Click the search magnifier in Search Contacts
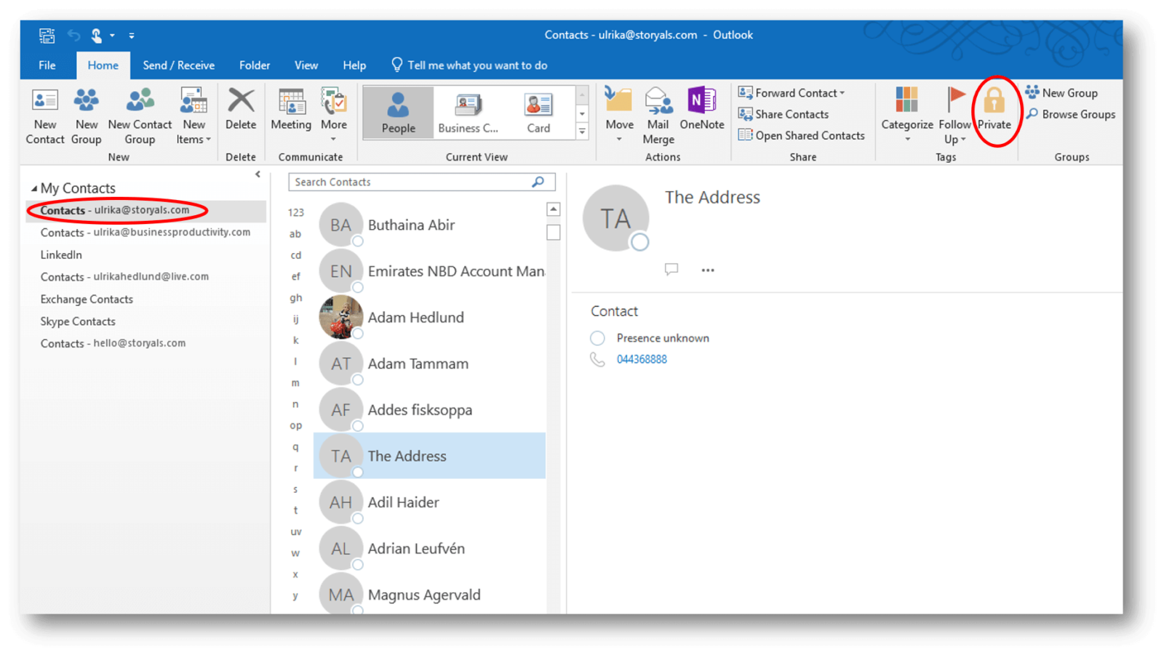The width and height of the screenshot is (1164, 655). point(538,182)
